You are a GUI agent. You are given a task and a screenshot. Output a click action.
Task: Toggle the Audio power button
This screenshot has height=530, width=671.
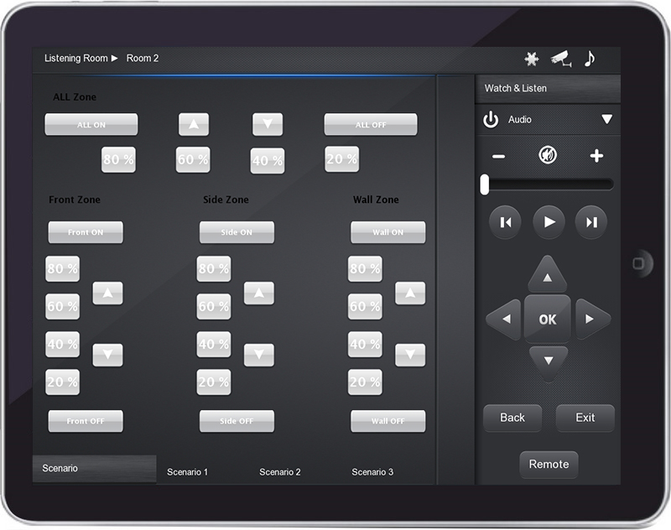point(491,120)
